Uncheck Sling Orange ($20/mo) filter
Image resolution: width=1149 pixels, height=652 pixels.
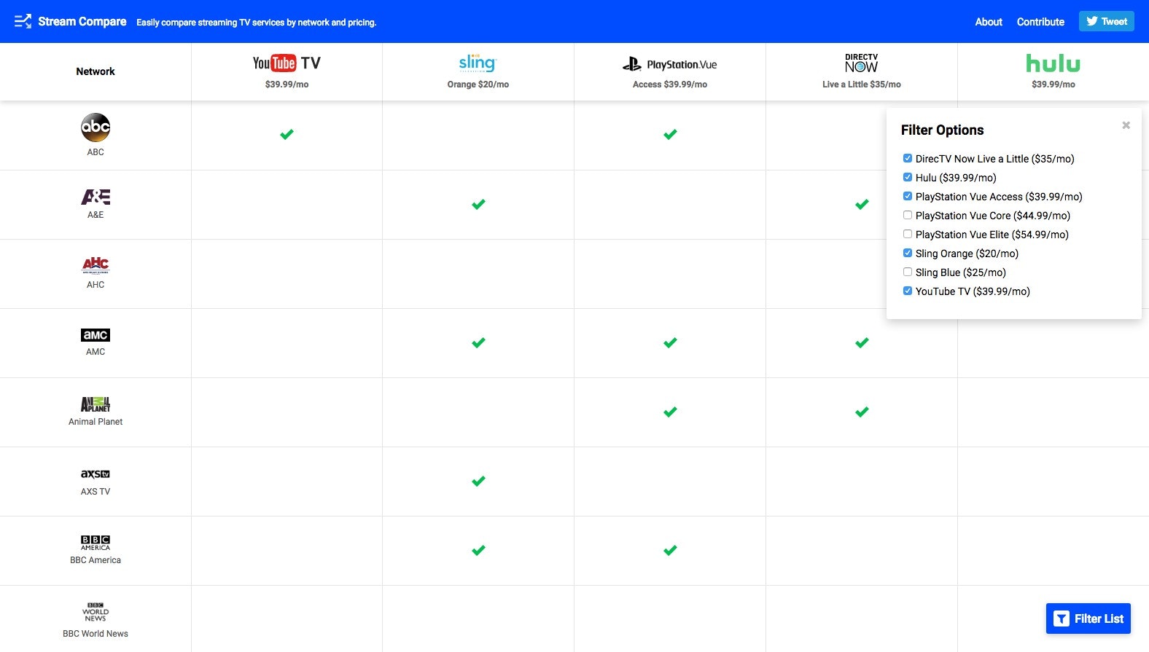pyautogui.click(x=908, y=253)
